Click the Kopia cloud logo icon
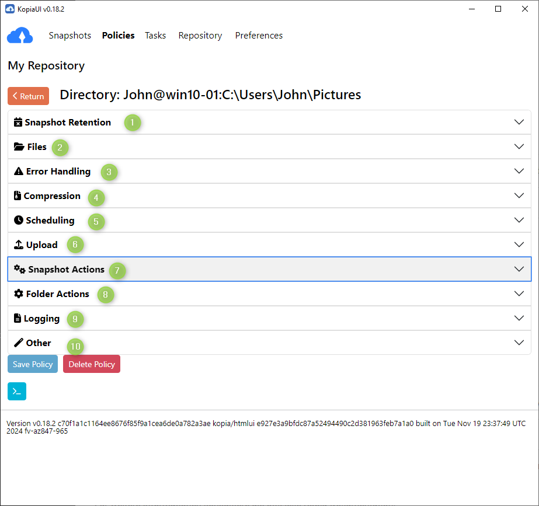The width and height of the screenshot is (539, 506). tap(20, 35)
